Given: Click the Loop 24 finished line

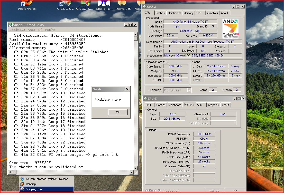Looking at the screenshot, I should (50, 150).
